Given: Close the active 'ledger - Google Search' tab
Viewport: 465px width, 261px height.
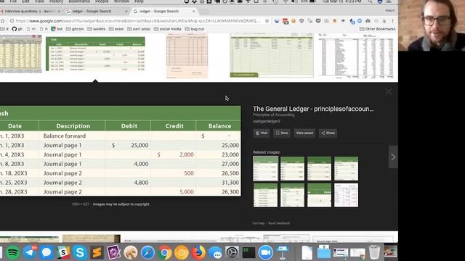Looking at the screenshot, I should 194,12.
